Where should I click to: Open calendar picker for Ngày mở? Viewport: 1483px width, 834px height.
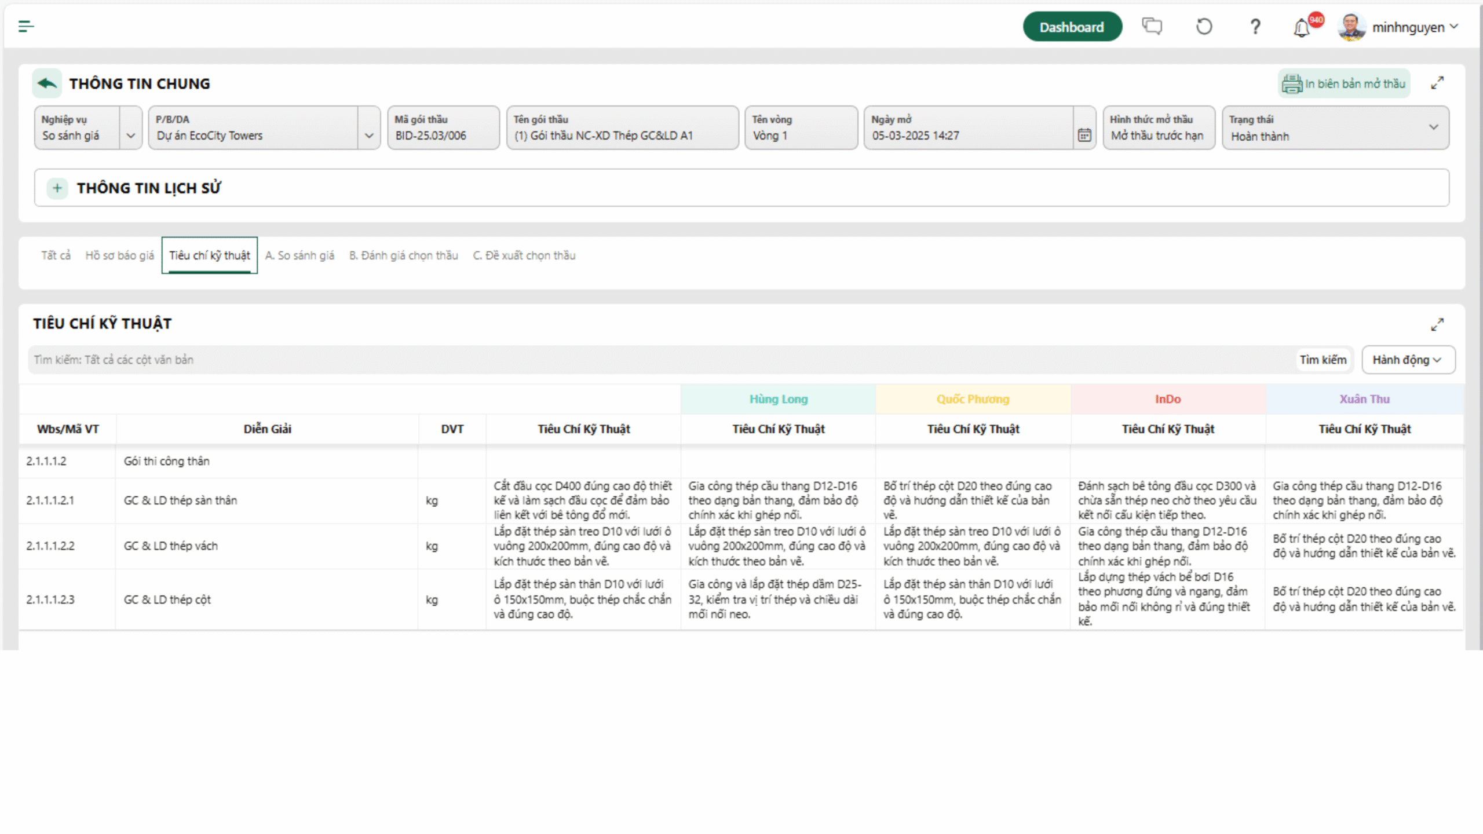1084,135
